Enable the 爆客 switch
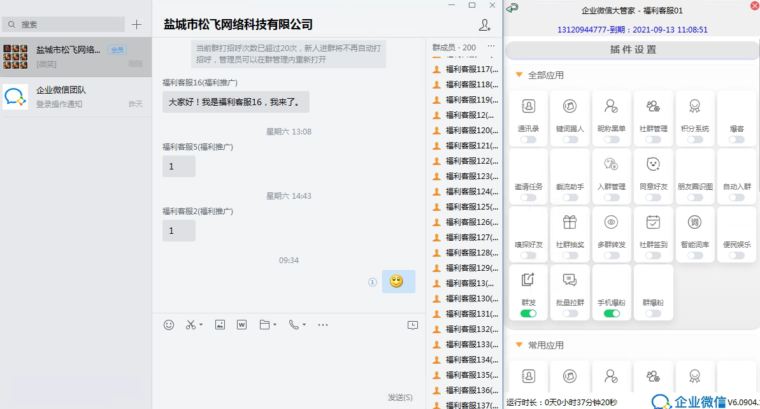The height and width of the screenshot is (409, 760). click(736, 140)
